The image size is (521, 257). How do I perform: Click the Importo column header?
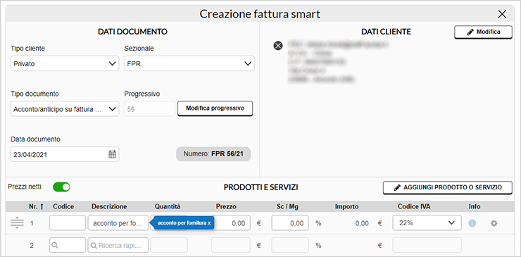click(346, 206)
